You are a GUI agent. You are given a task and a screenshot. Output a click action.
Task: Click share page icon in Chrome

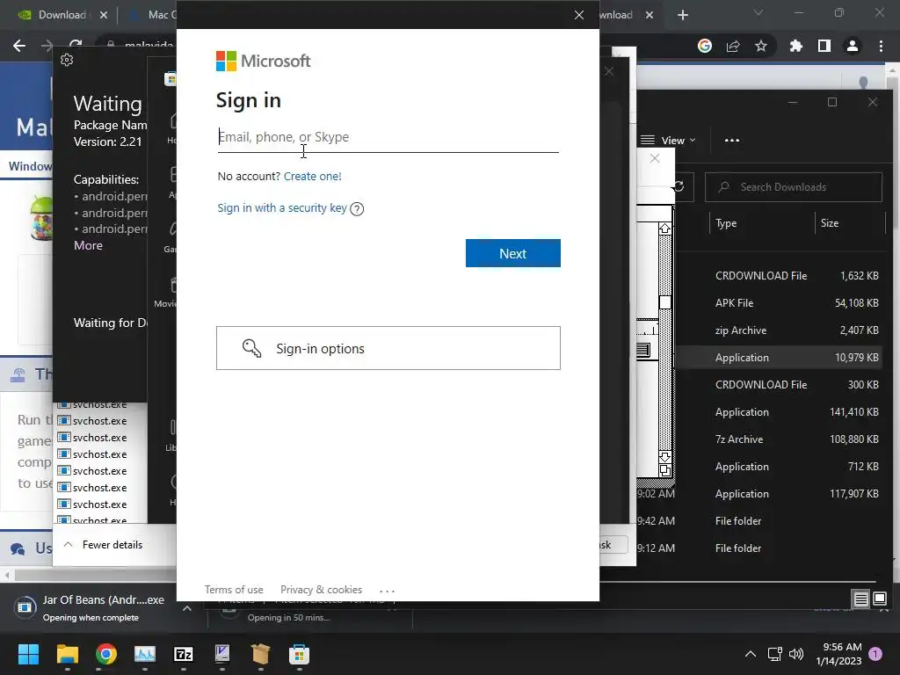[x=733, y=46]
